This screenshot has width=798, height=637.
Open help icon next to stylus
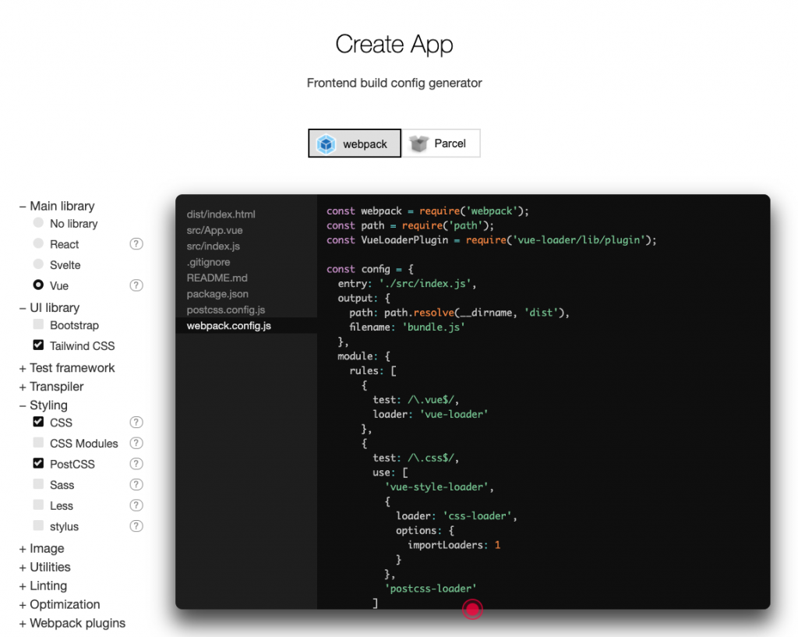tap(136, 526)
